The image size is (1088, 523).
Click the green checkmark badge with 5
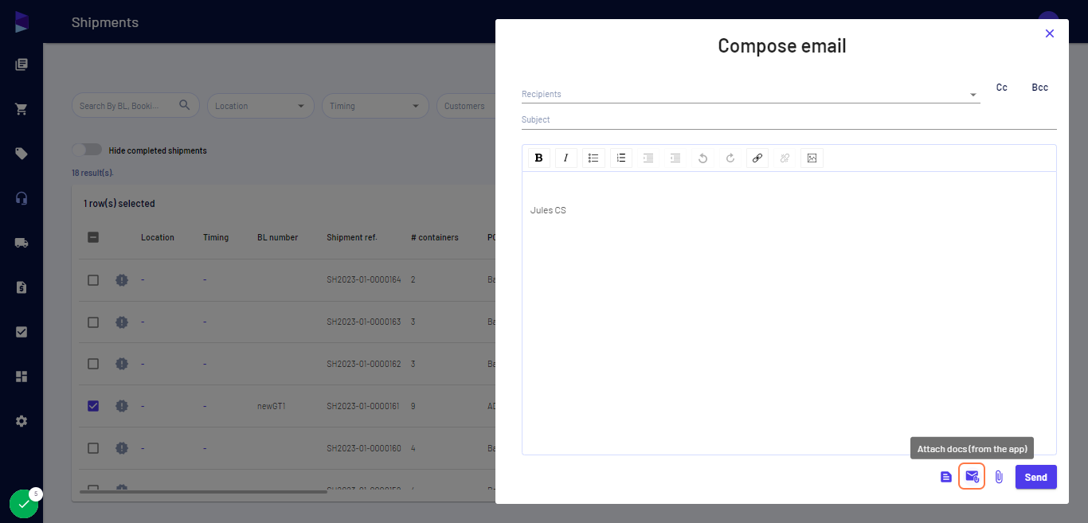tap(24, 503)
